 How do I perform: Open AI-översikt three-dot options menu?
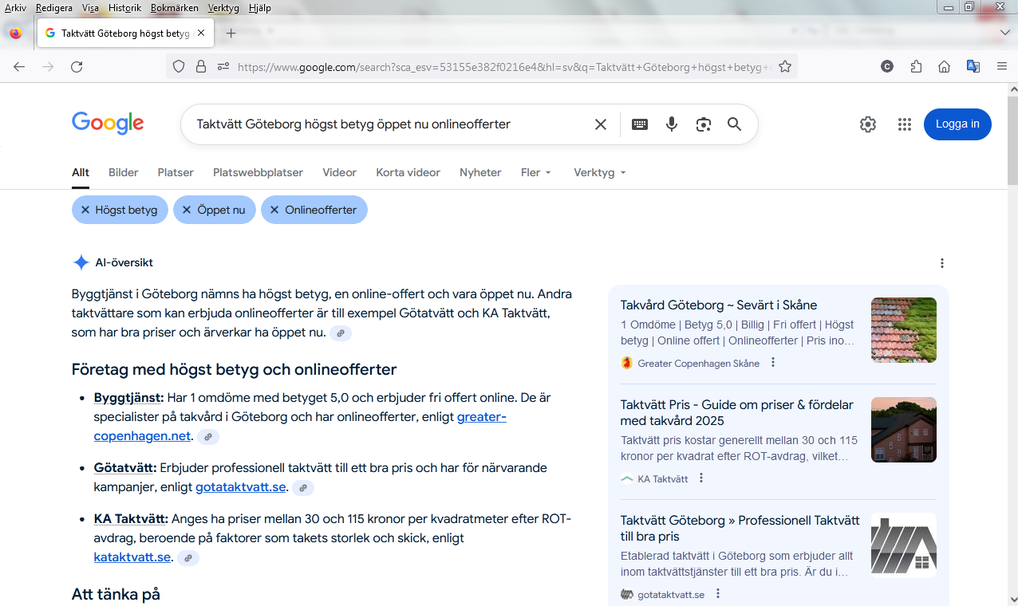pos(942,263)
